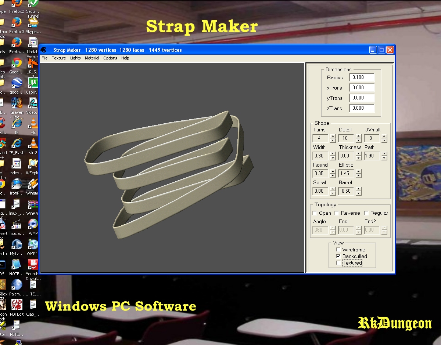Select the Update Freeze desktop icon
This screenshot has height=345, width=441.
(33, 47)
